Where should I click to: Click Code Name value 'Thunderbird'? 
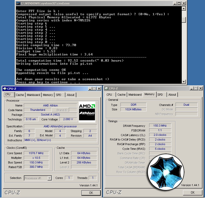[38, 110]
